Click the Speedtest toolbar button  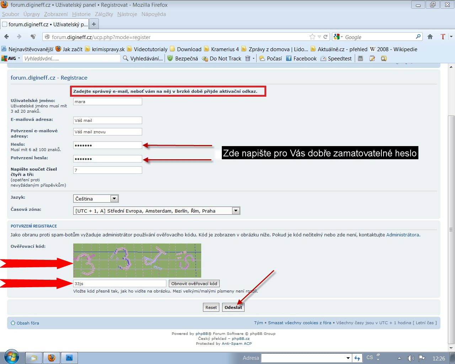(336, 58)
